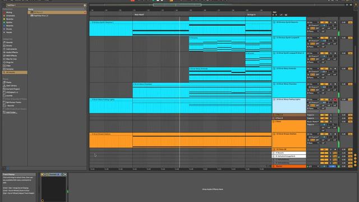The image size is (359, 202).
Task: Select the Cinematic collection label
Action: point(11,16)
